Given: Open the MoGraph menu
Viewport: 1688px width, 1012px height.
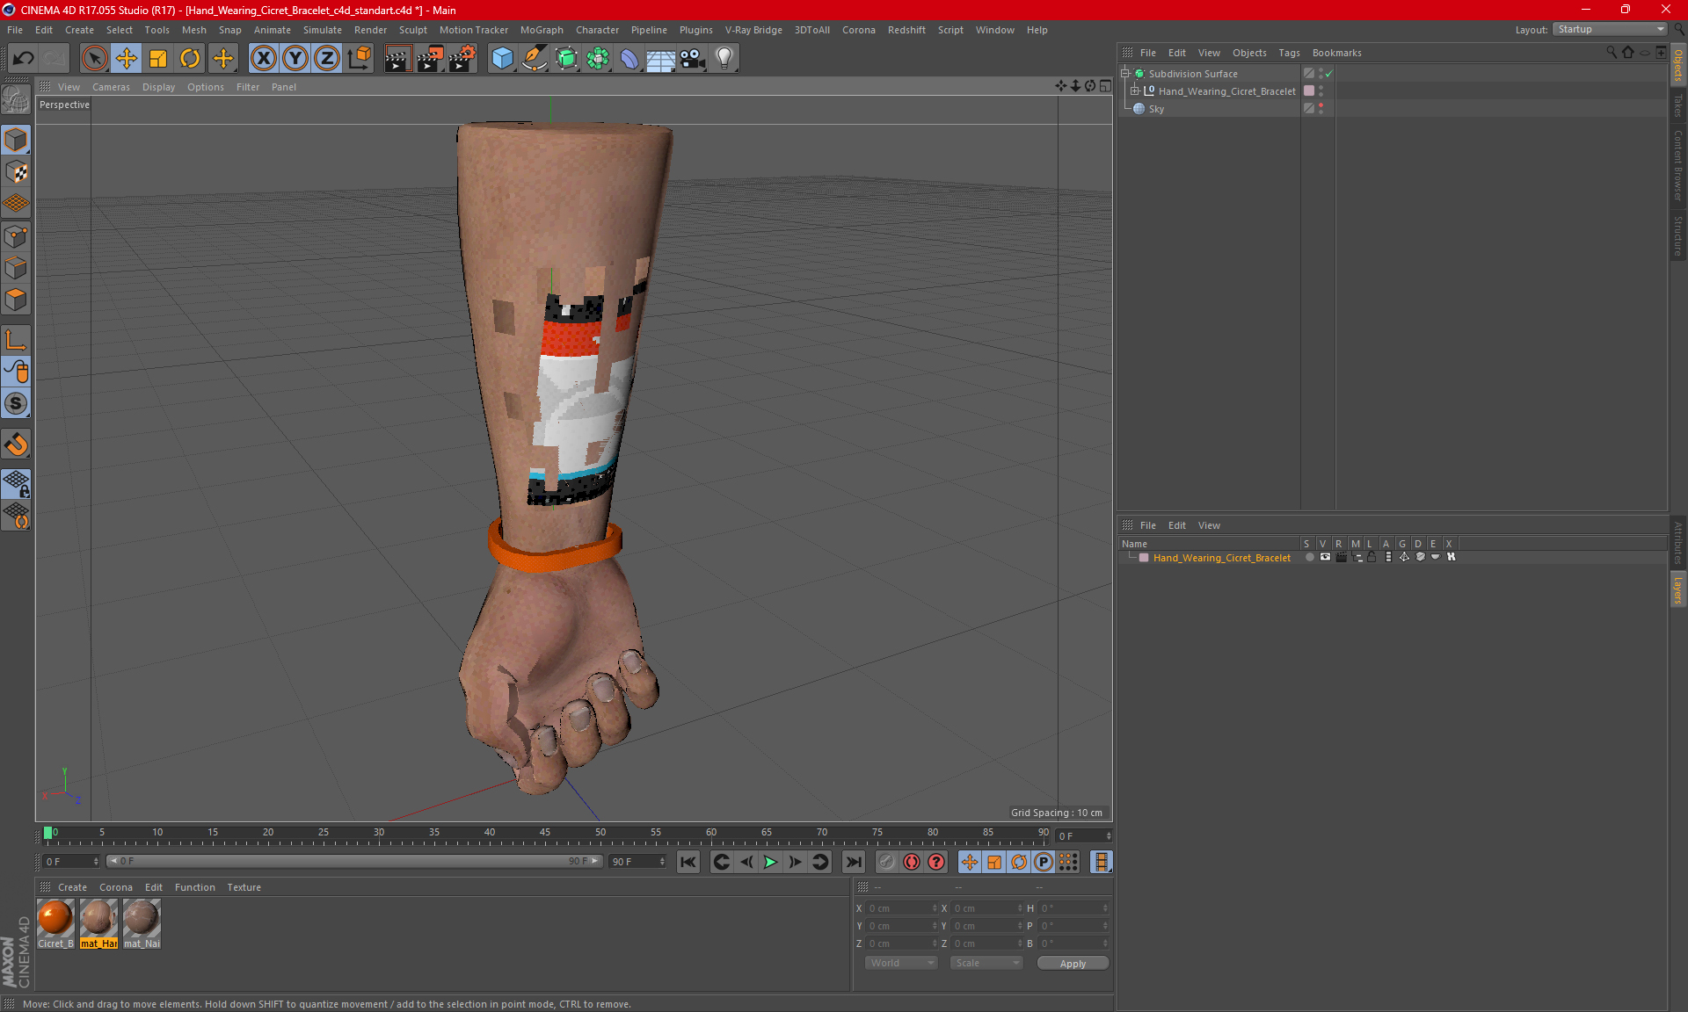Looking at the screenshot, I should coord(542,30).
